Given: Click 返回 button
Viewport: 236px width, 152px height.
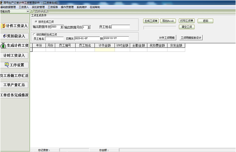Looking at the screenshot, I should pyautogui.click(x=205, y=21).
